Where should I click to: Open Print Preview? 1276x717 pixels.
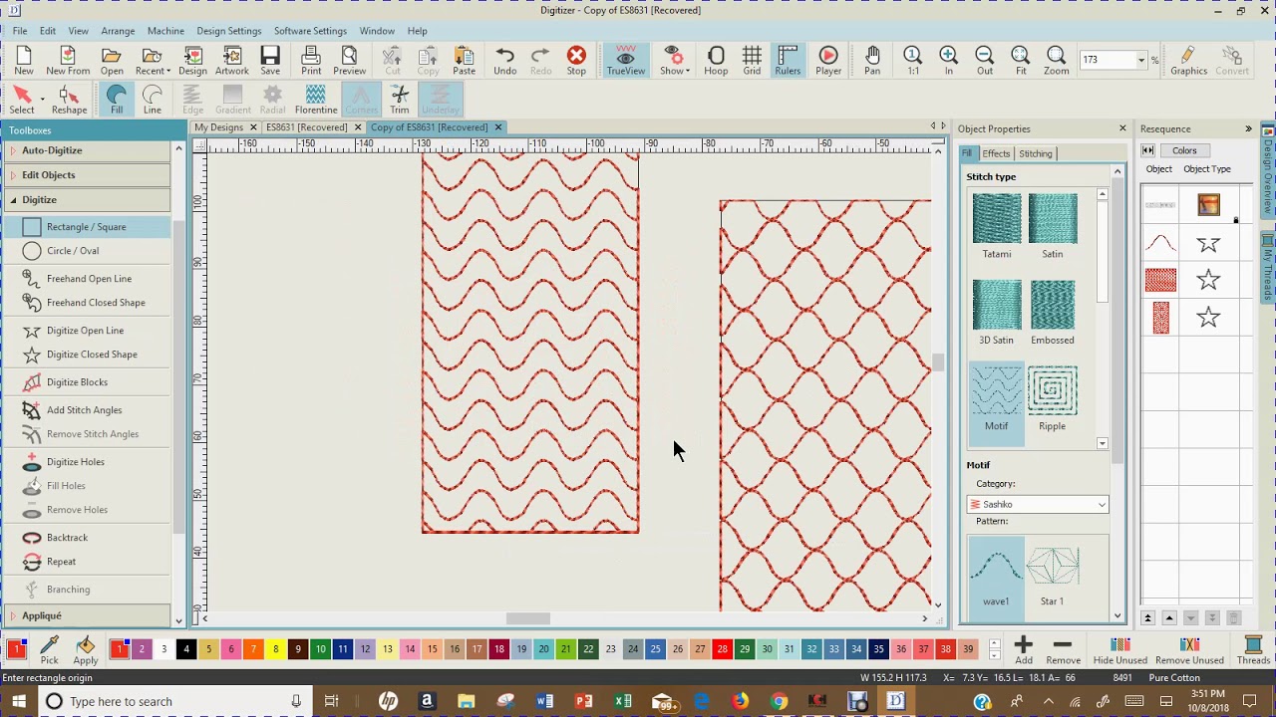click(x=349, y=61)
